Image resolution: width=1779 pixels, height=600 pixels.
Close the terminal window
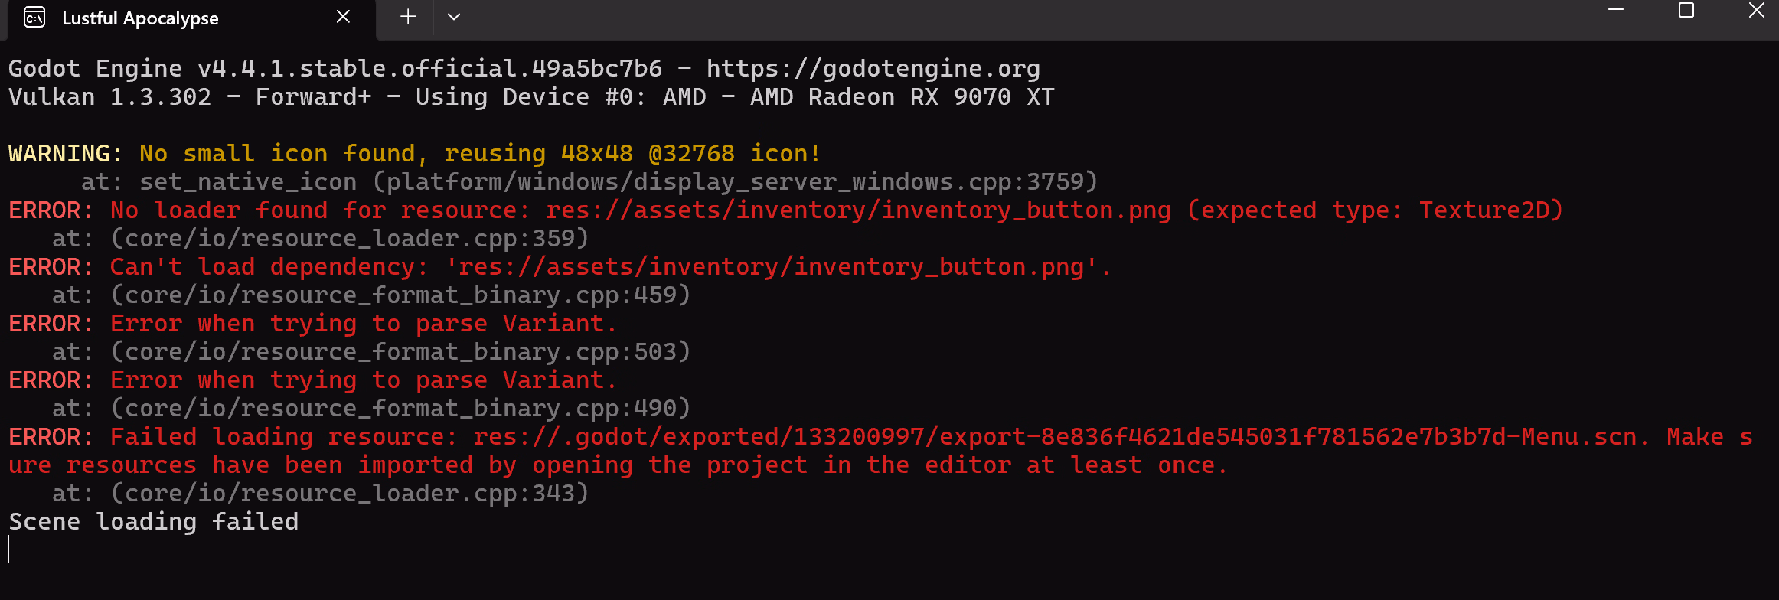tap(1757, 10)
